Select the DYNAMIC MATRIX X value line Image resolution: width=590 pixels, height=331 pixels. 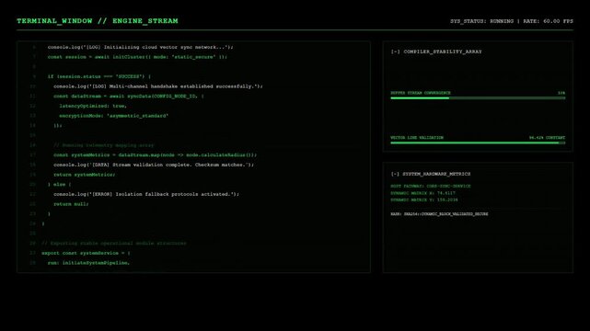422,193
